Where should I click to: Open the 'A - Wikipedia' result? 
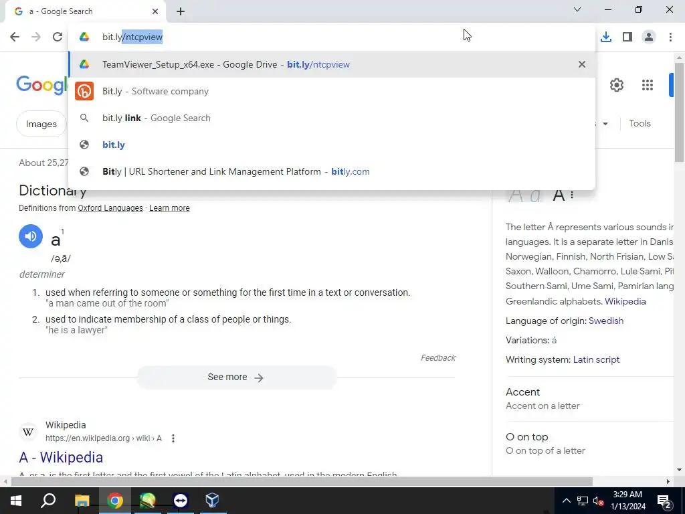click(61, 457)
